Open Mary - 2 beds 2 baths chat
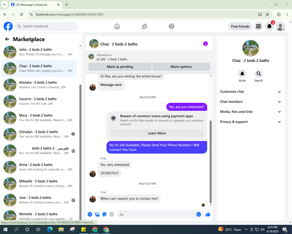Image resolution: width=292 pixels, height=234 pixels. 39,118
